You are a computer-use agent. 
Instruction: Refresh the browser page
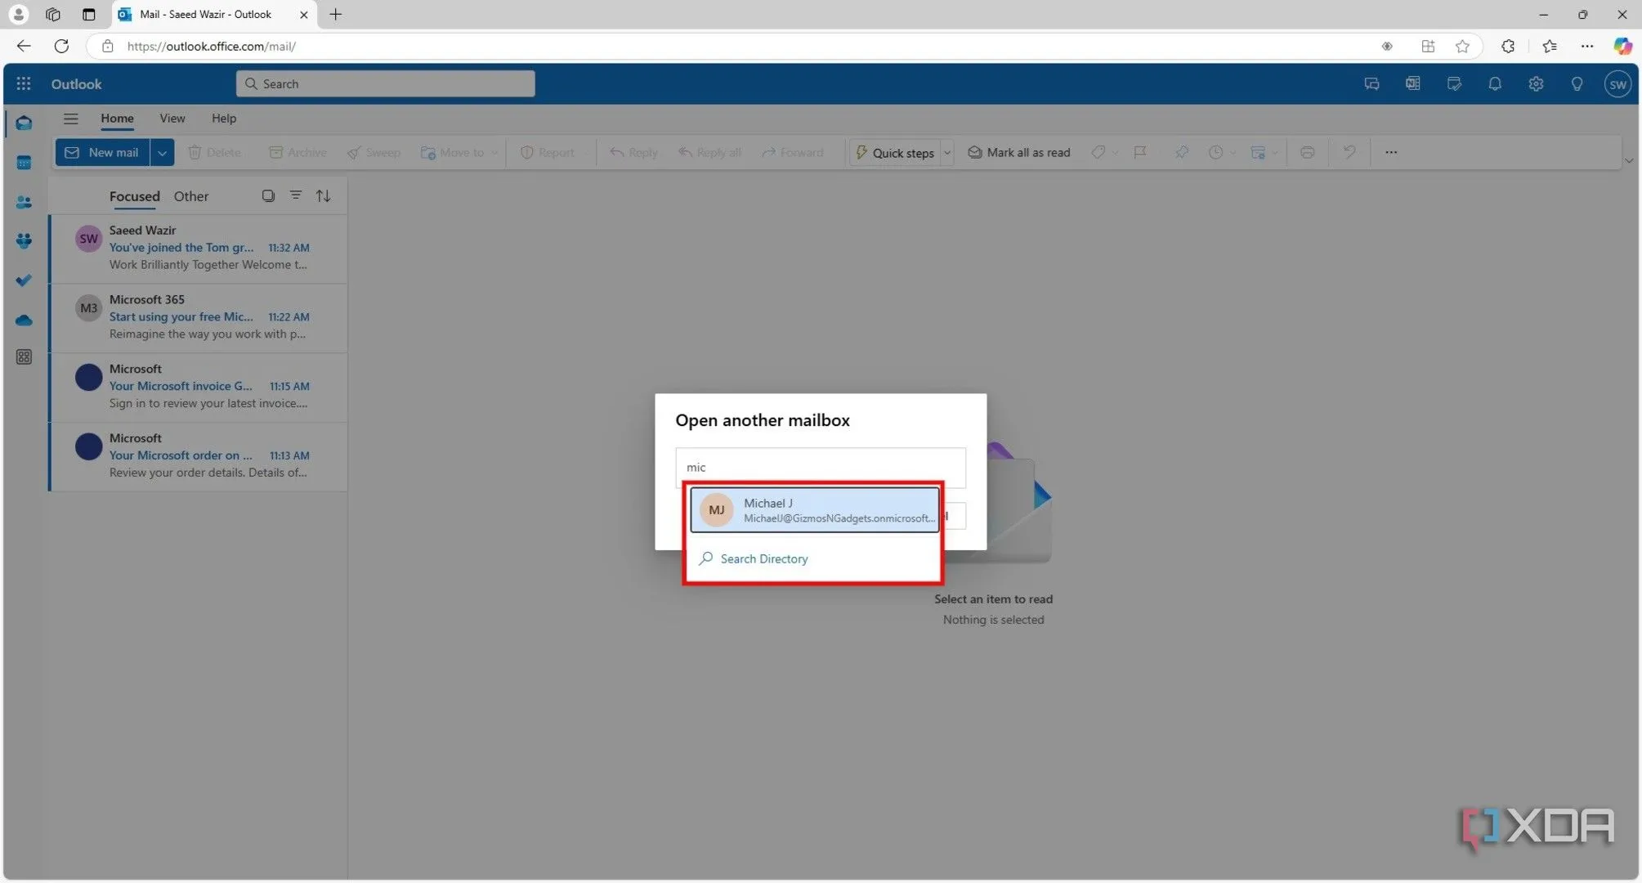click(x=61, y=46)
